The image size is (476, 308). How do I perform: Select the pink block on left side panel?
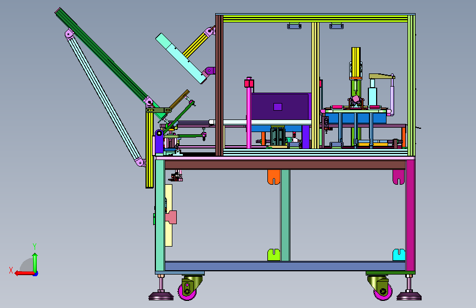pyautogui.click(x=171, y=217)
